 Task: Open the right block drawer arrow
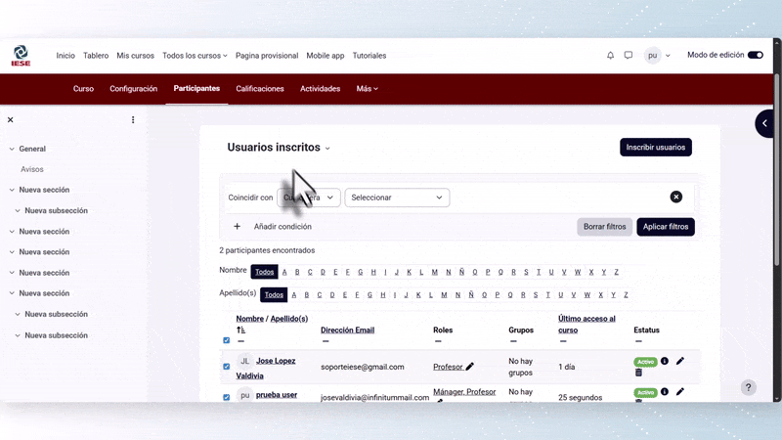coord(765,123)
